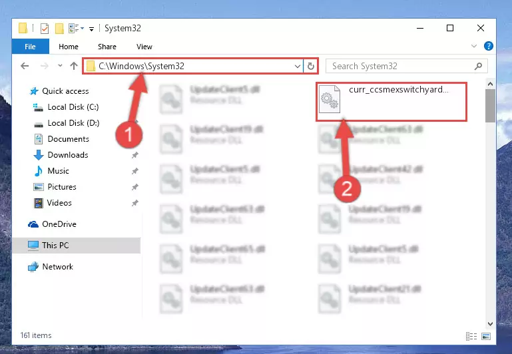Click the vertical scrollbar thumb
The width and height of the screenshot is (512, 354).
click(490, 106)
